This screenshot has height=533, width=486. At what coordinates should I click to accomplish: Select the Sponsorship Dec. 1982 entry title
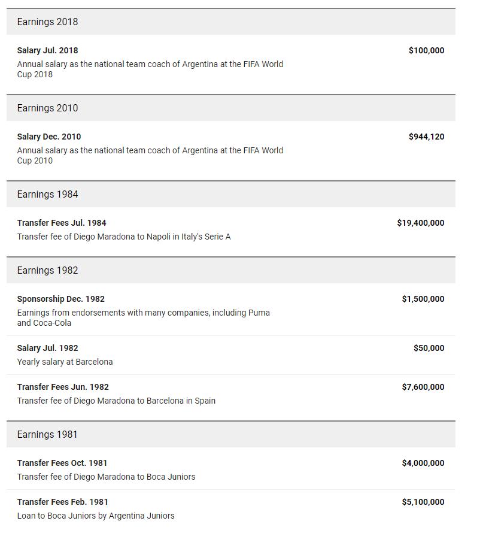click(x=61, y=299)
